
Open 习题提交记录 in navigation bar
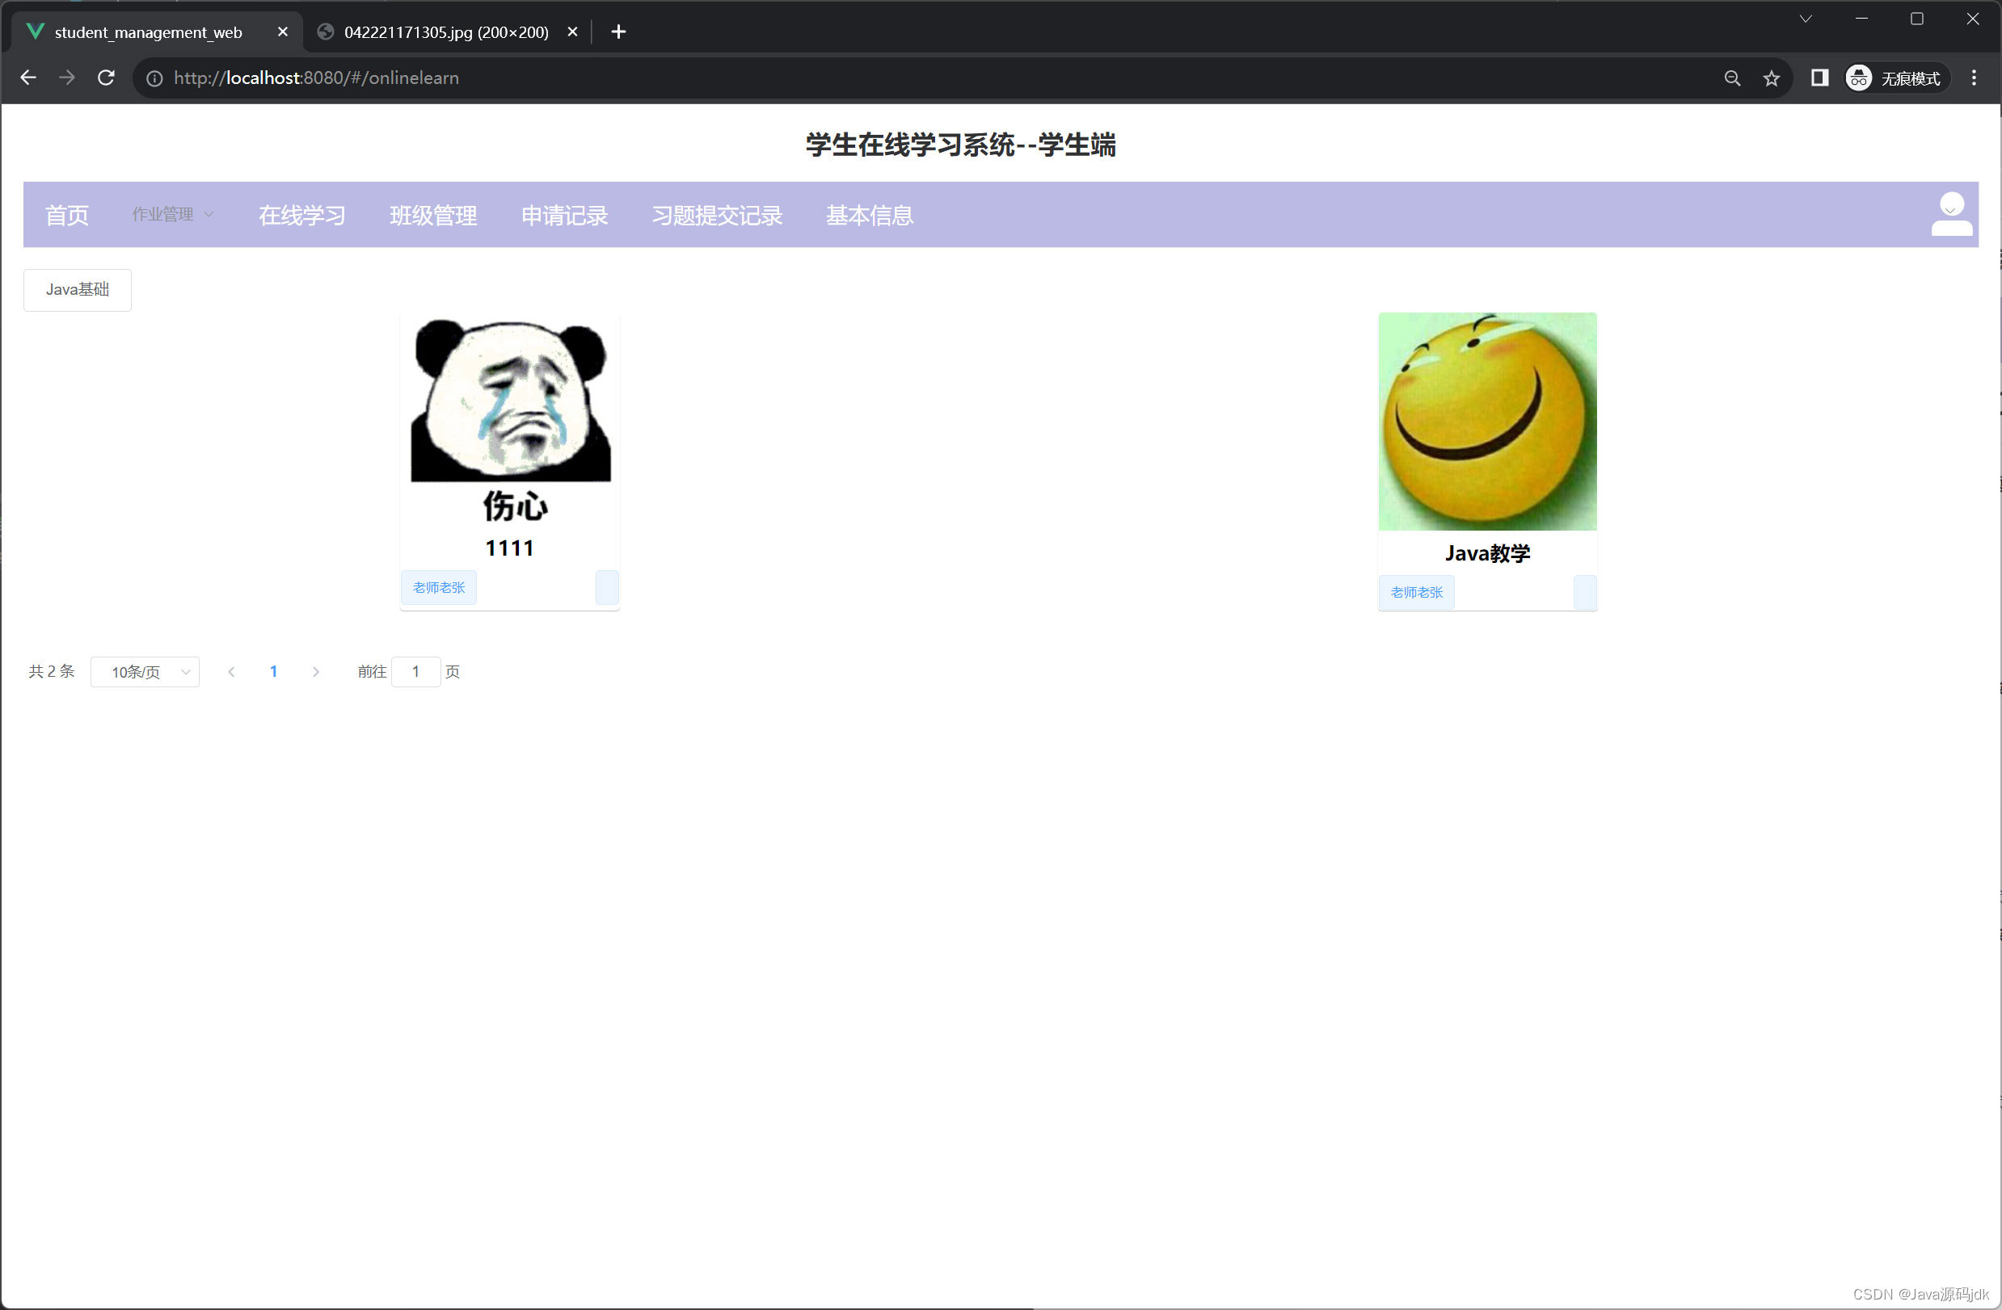click(717, 216)
